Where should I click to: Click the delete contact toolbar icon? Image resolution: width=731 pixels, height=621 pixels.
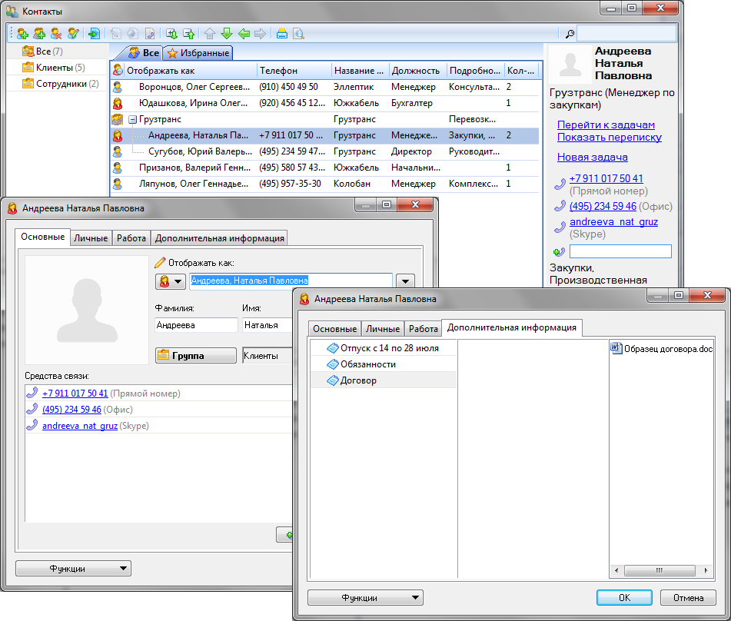56,34
